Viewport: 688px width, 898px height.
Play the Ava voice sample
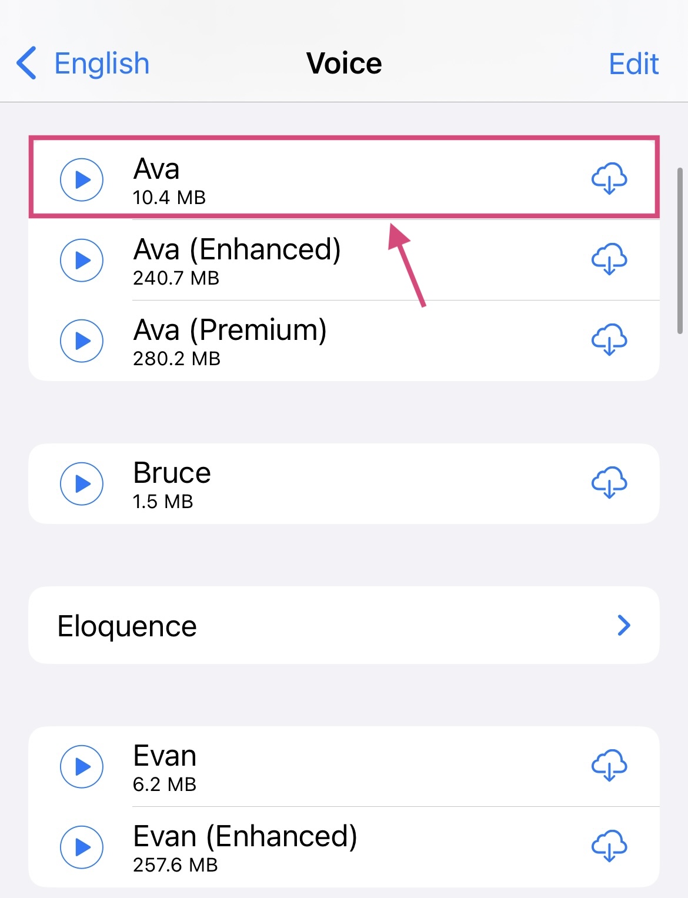82,179
